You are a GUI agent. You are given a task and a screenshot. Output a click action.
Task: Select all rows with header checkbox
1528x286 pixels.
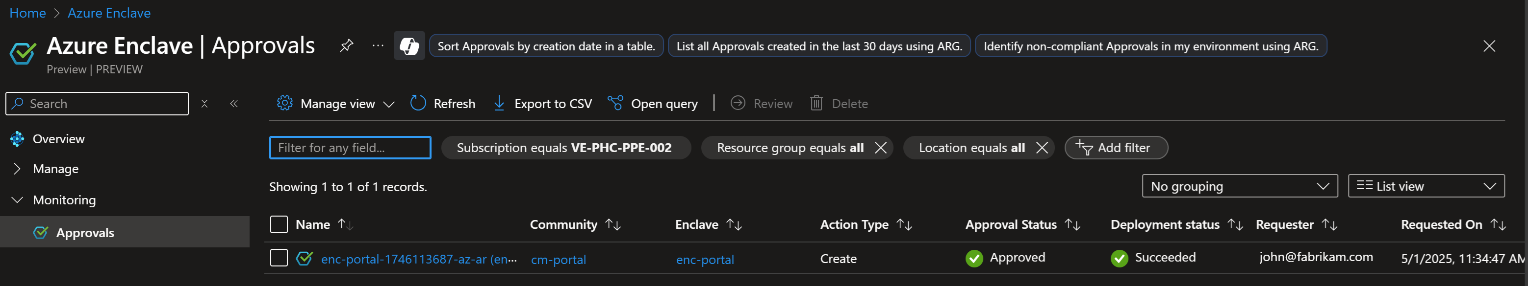click(279, 224)
